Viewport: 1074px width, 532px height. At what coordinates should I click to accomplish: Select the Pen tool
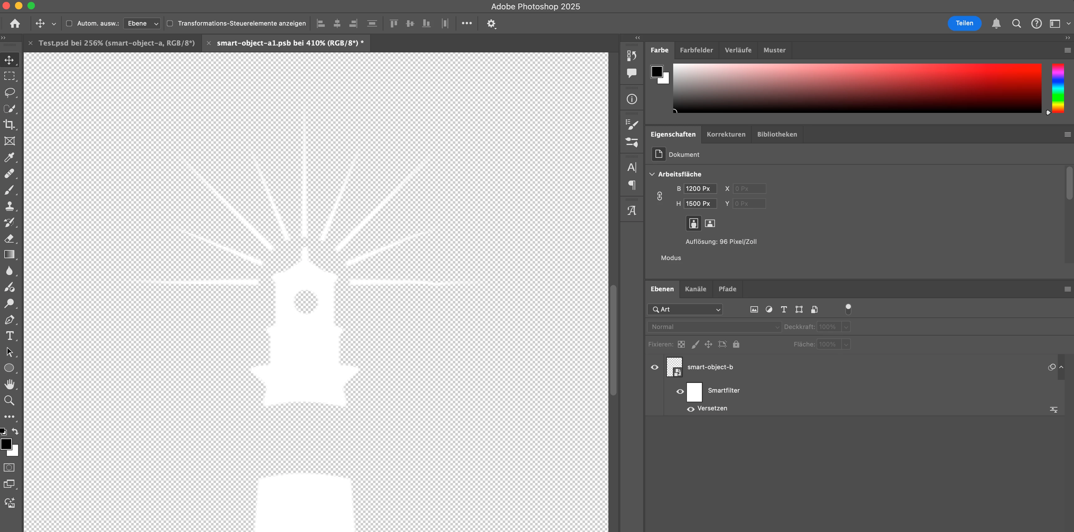tap(9, 320)
